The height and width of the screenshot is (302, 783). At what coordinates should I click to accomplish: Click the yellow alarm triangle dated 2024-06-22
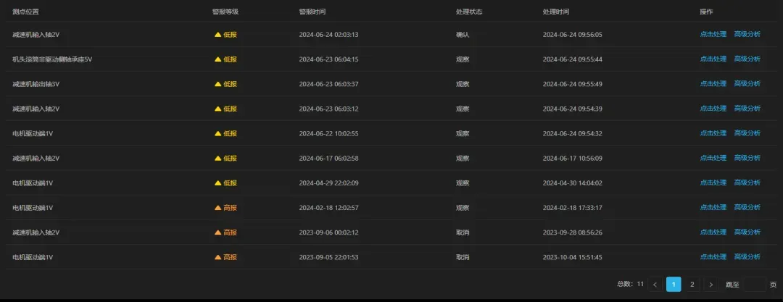tap(217, 134)
